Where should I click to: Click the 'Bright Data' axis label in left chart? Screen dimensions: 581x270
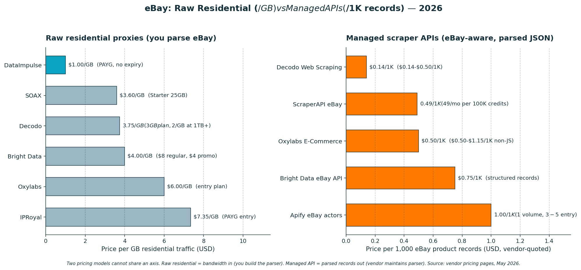click(25, 156)
